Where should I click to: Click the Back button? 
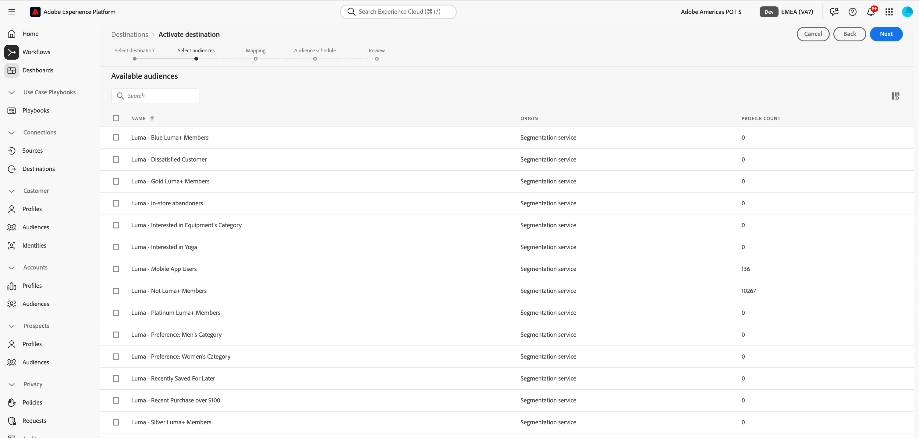(850, 34)
